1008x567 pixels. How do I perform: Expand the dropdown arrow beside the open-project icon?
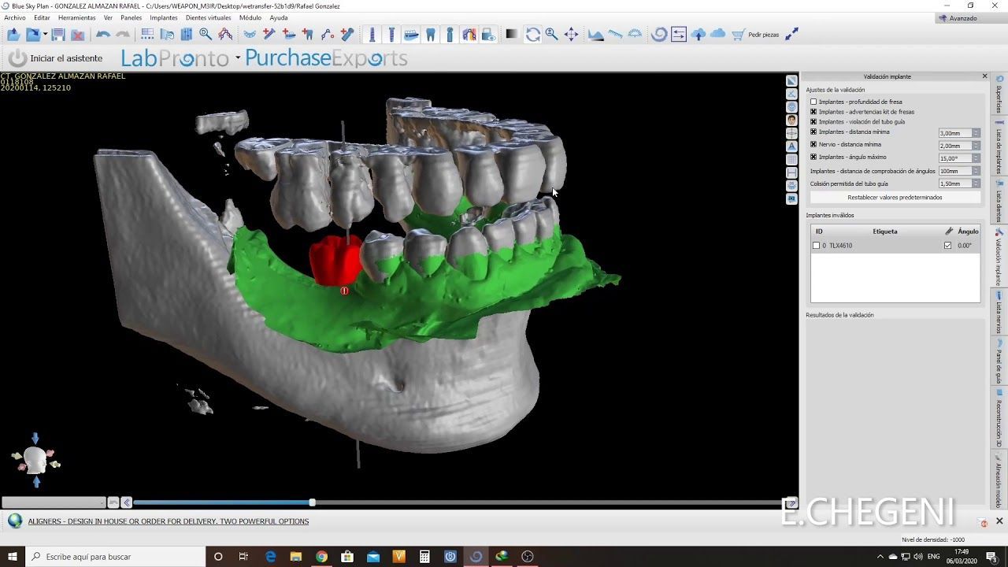tap(45, 35)
